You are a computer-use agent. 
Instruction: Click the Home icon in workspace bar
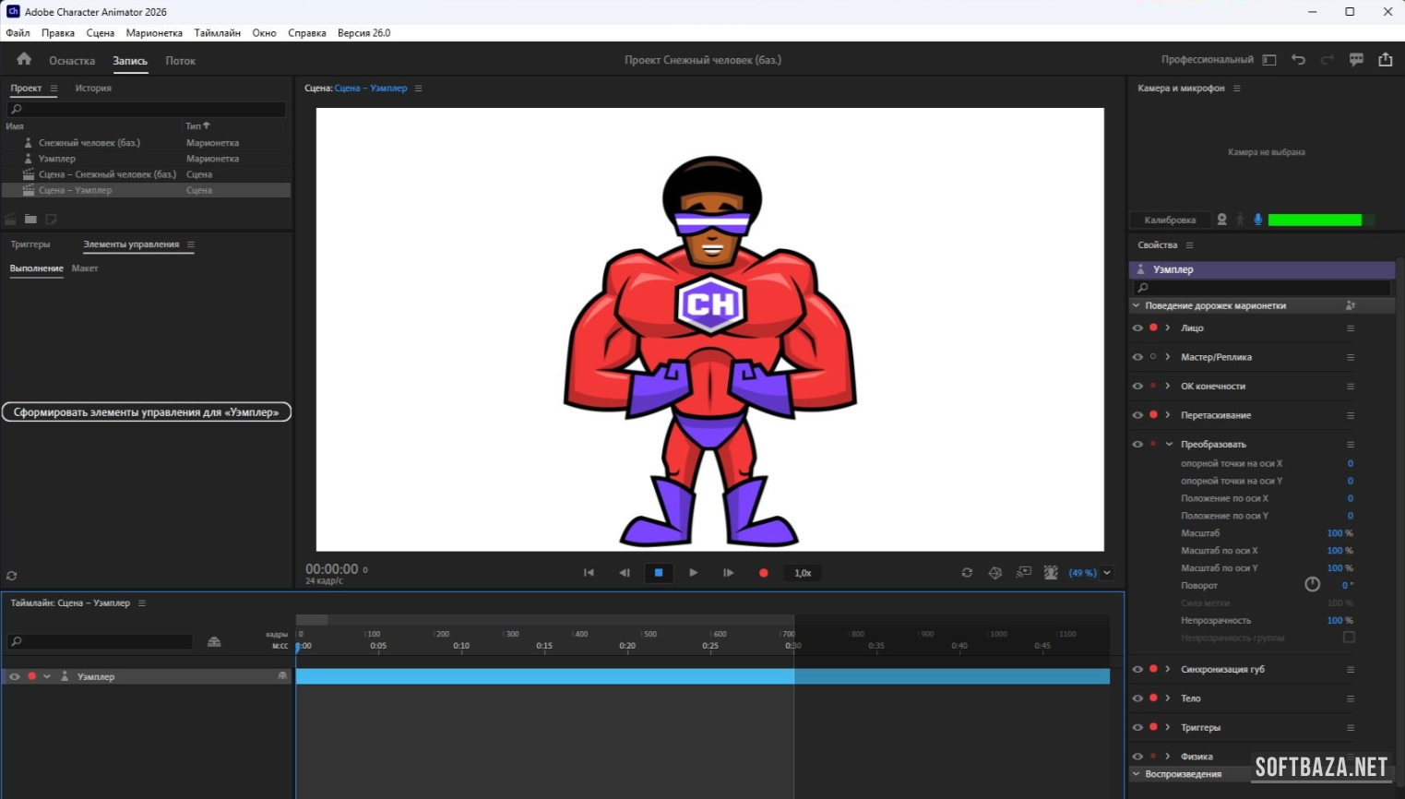pos(24,59)
